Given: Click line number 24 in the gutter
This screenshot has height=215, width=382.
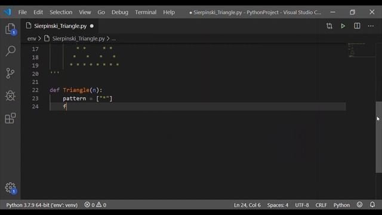Looking at the screenshot, I should pos(35,106).
